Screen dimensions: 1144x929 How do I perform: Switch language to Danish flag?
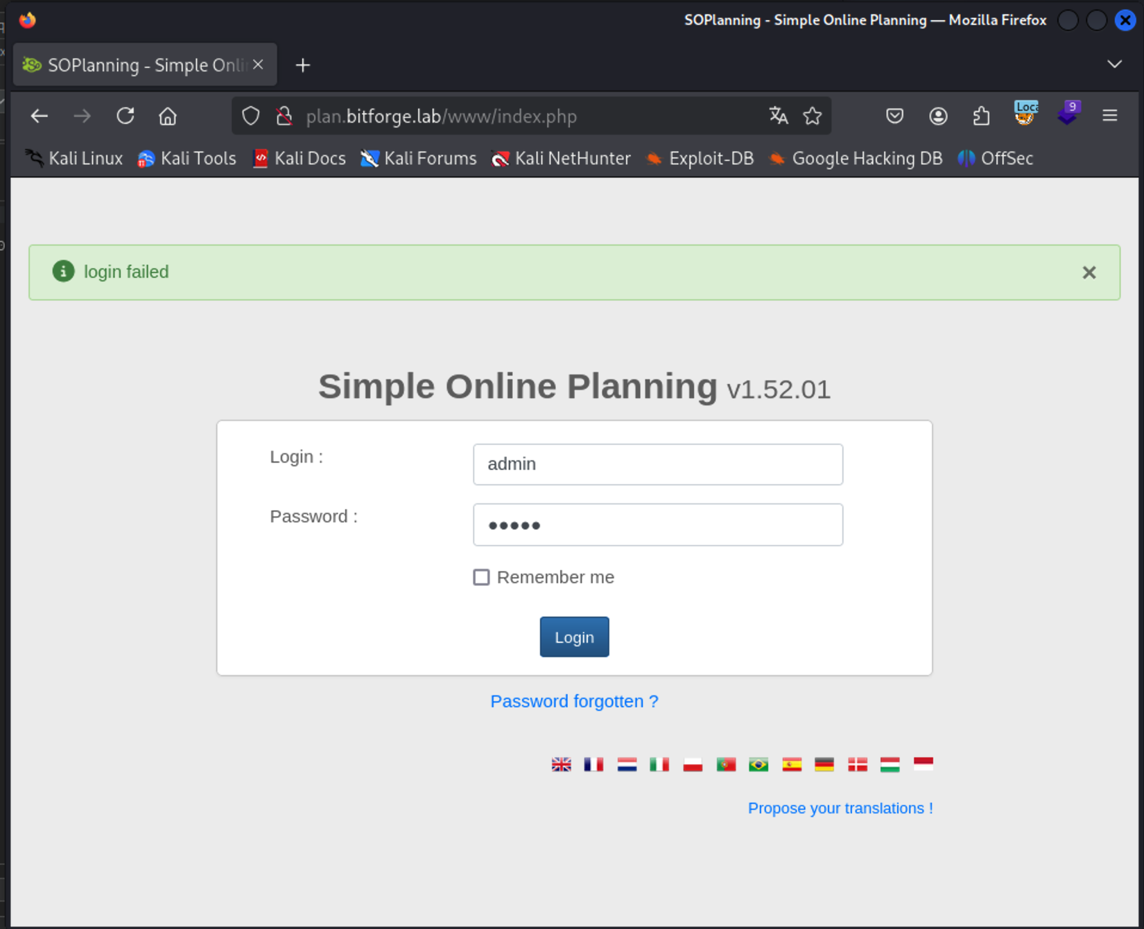[x=858, y=765]
